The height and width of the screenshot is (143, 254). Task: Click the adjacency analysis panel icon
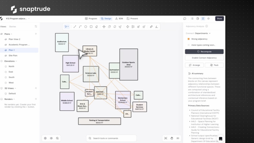203,19
